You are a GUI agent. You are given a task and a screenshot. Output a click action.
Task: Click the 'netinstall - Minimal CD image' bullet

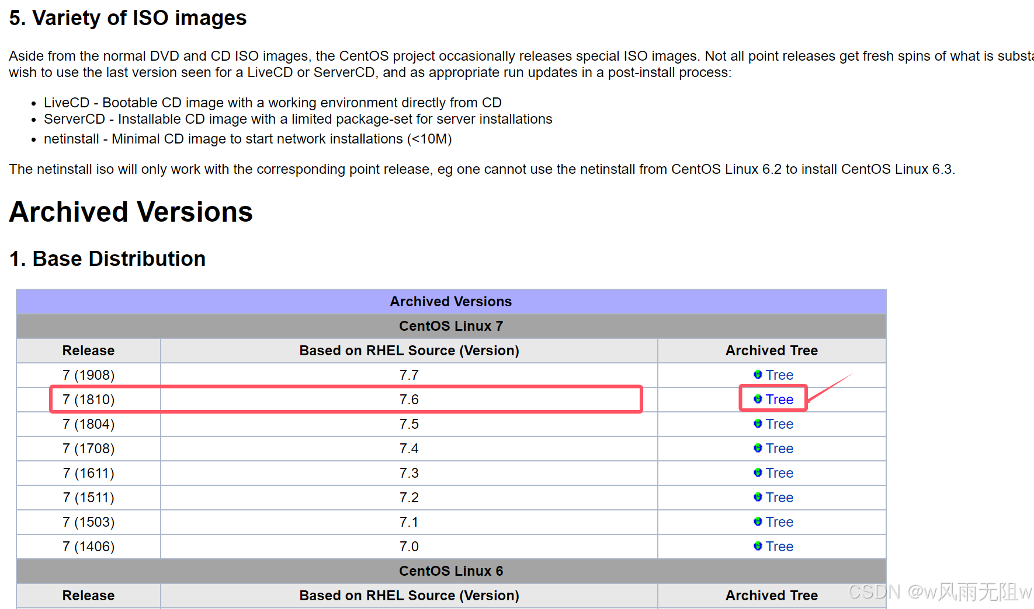pos(248,139)
